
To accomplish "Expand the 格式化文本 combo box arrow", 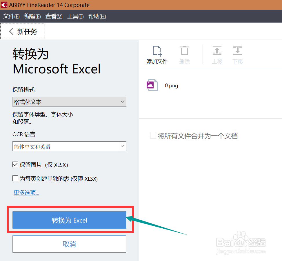I will tap(122, 102).
